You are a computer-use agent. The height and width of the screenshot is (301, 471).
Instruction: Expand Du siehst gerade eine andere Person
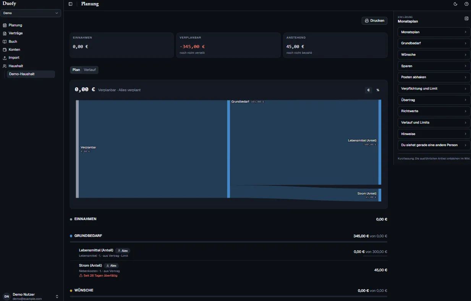click(x=434, y=145)
